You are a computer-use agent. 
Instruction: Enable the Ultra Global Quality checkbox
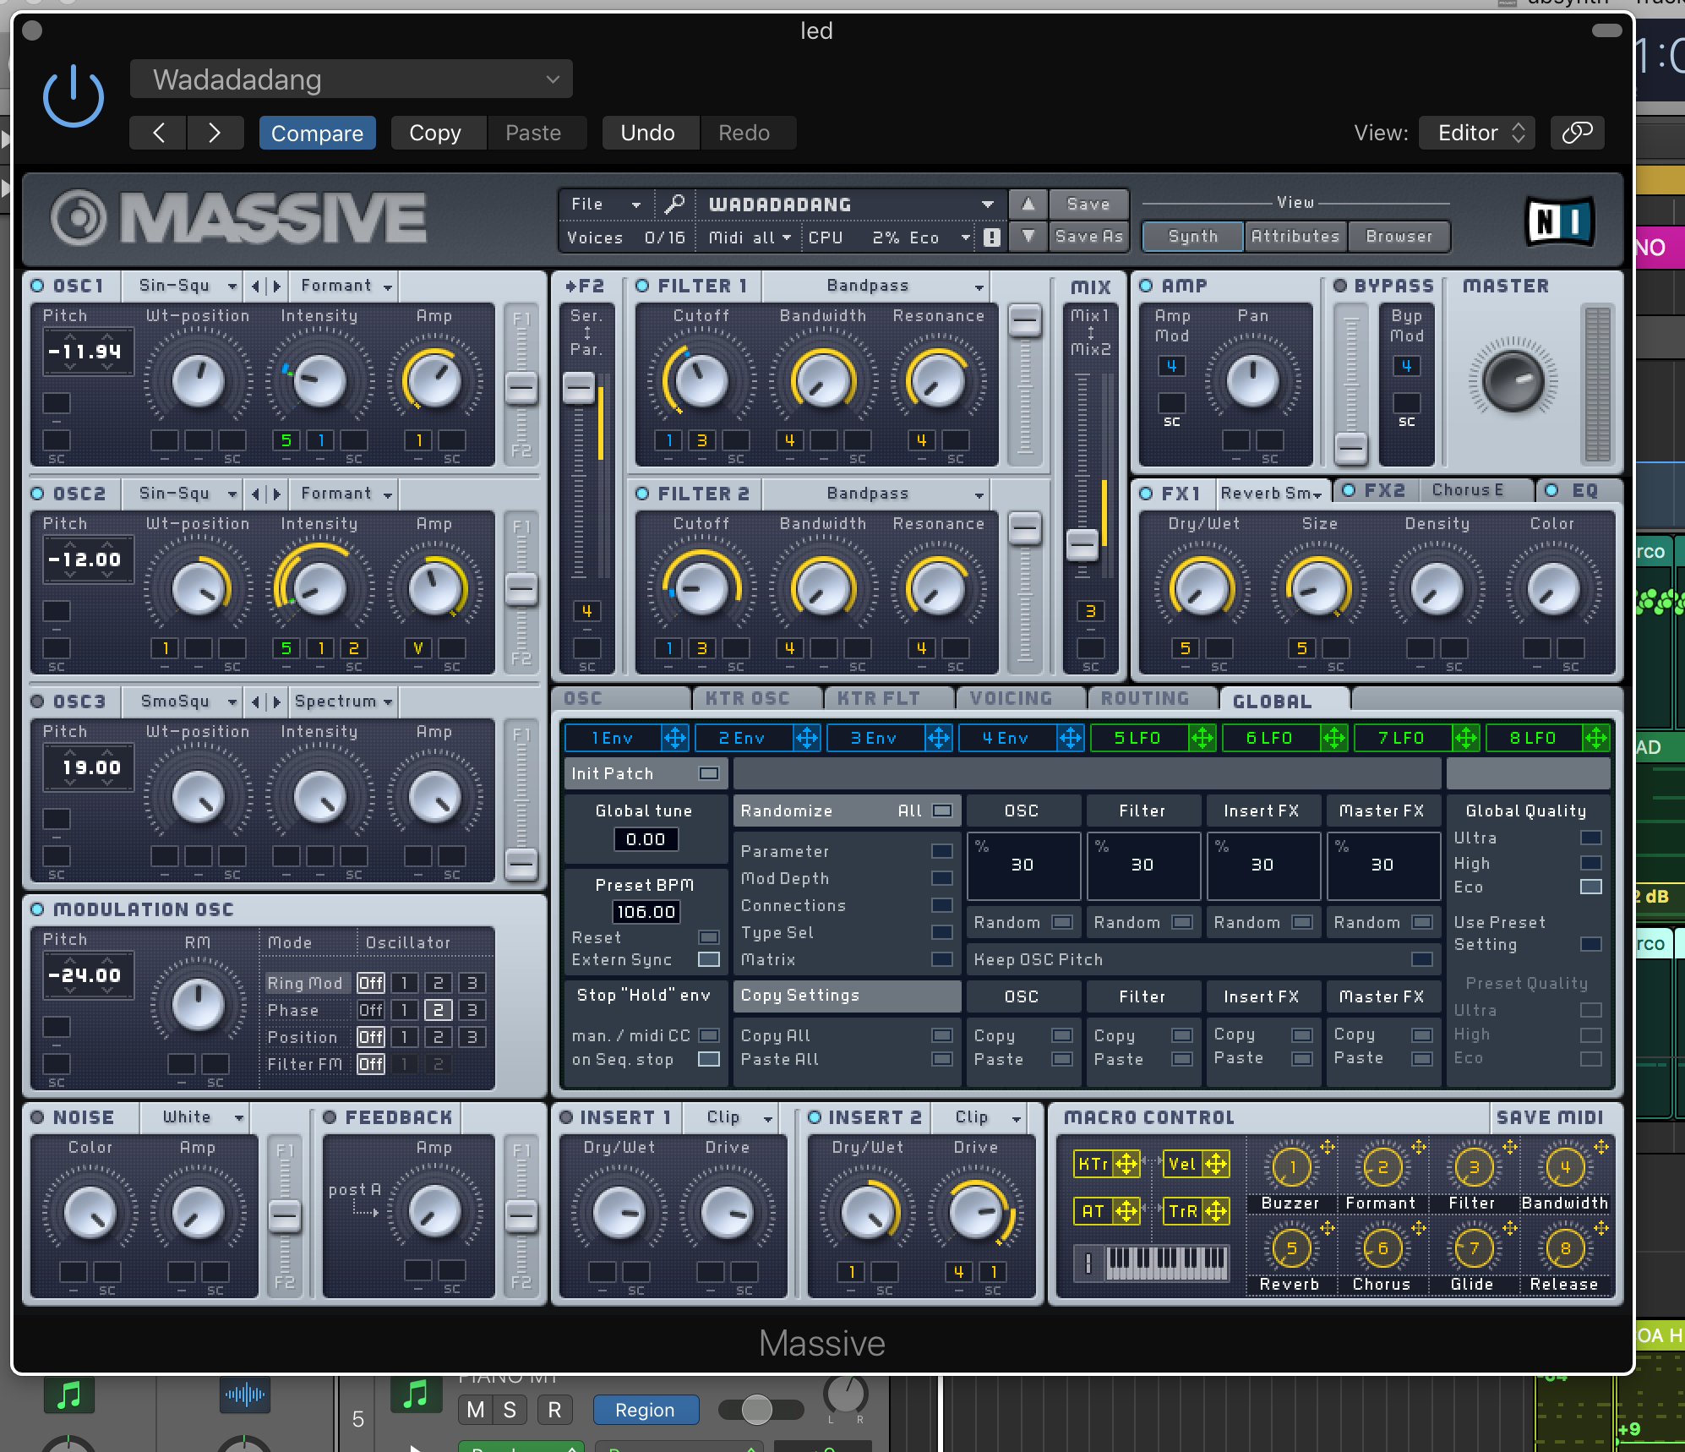tap(1590, 838)
